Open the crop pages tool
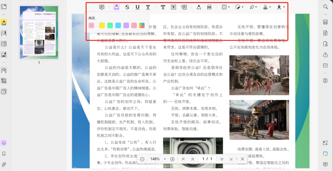This screenshot has width=333, height=171. [x=4, y=81]
